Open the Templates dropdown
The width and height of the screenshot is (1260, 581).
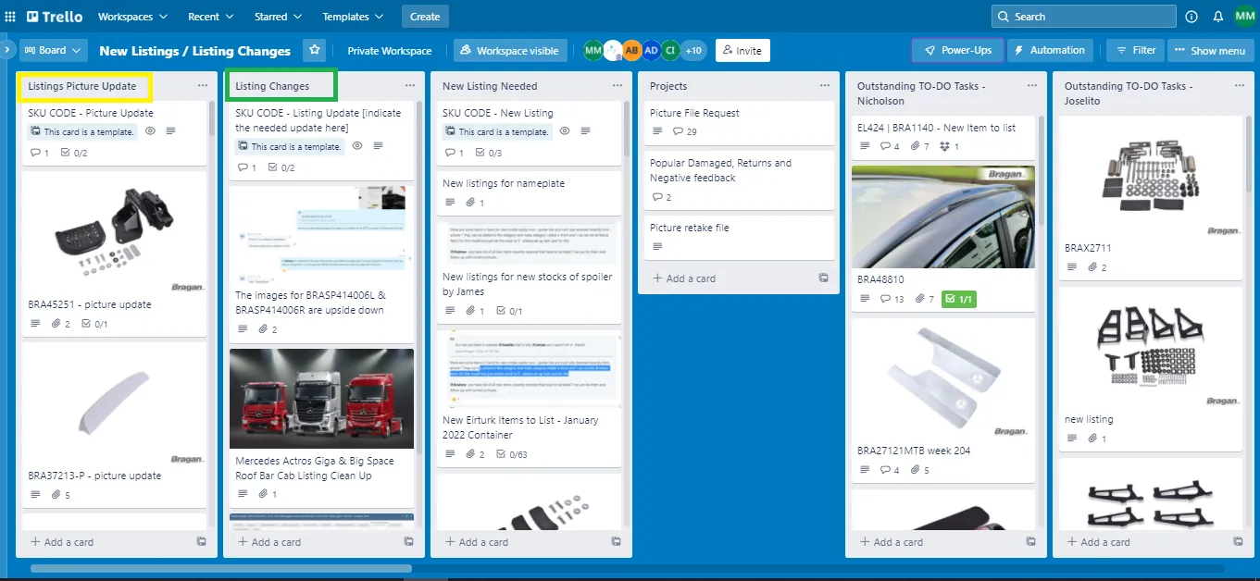[x=353, y=17]
